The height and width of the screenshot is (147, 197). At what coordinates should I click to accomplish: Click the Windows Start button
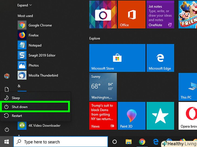pos(7,142)
